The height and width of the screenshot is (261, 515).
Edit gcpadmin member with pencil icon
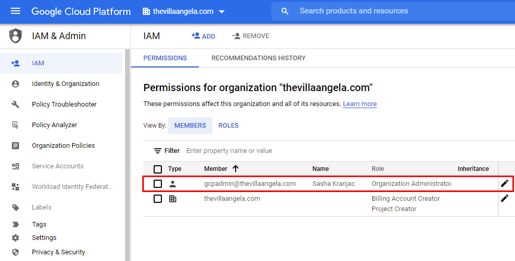(x=505, y=183)
